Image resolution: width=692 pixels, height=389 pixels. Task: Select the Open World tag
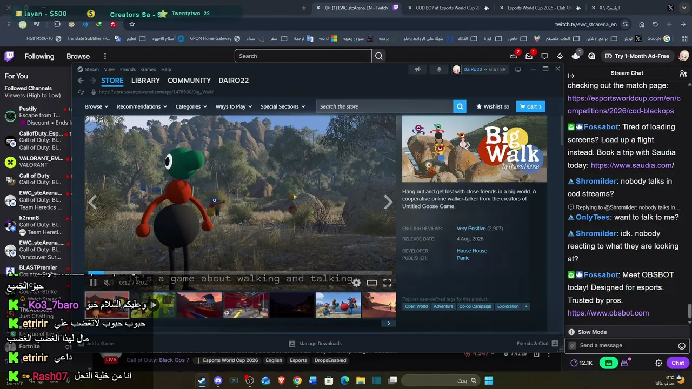pyautogui.click(x=416, y=306)
